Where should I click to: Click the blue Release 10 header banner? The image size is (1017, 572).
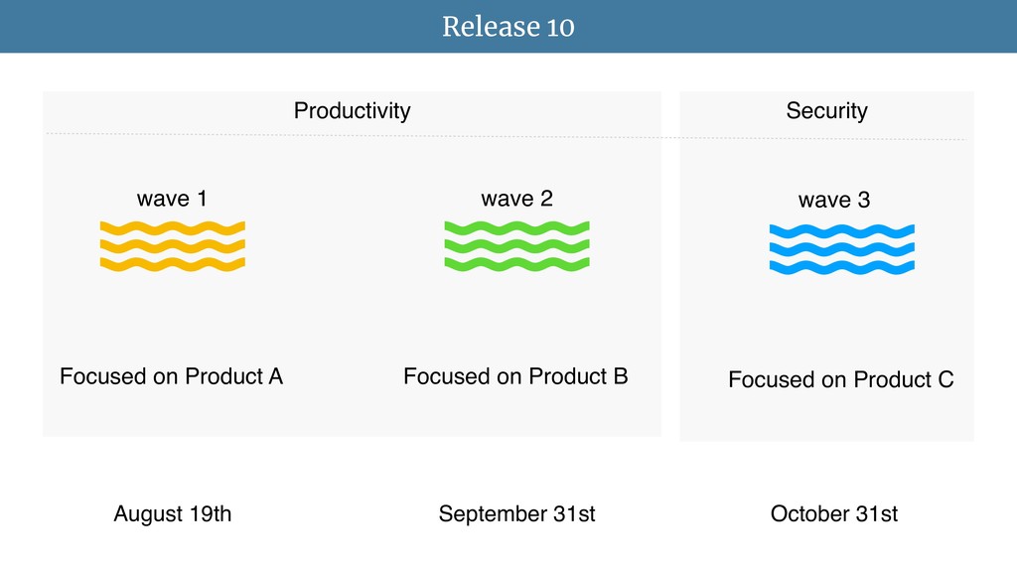pyautogui.click(x=508, y=27)
